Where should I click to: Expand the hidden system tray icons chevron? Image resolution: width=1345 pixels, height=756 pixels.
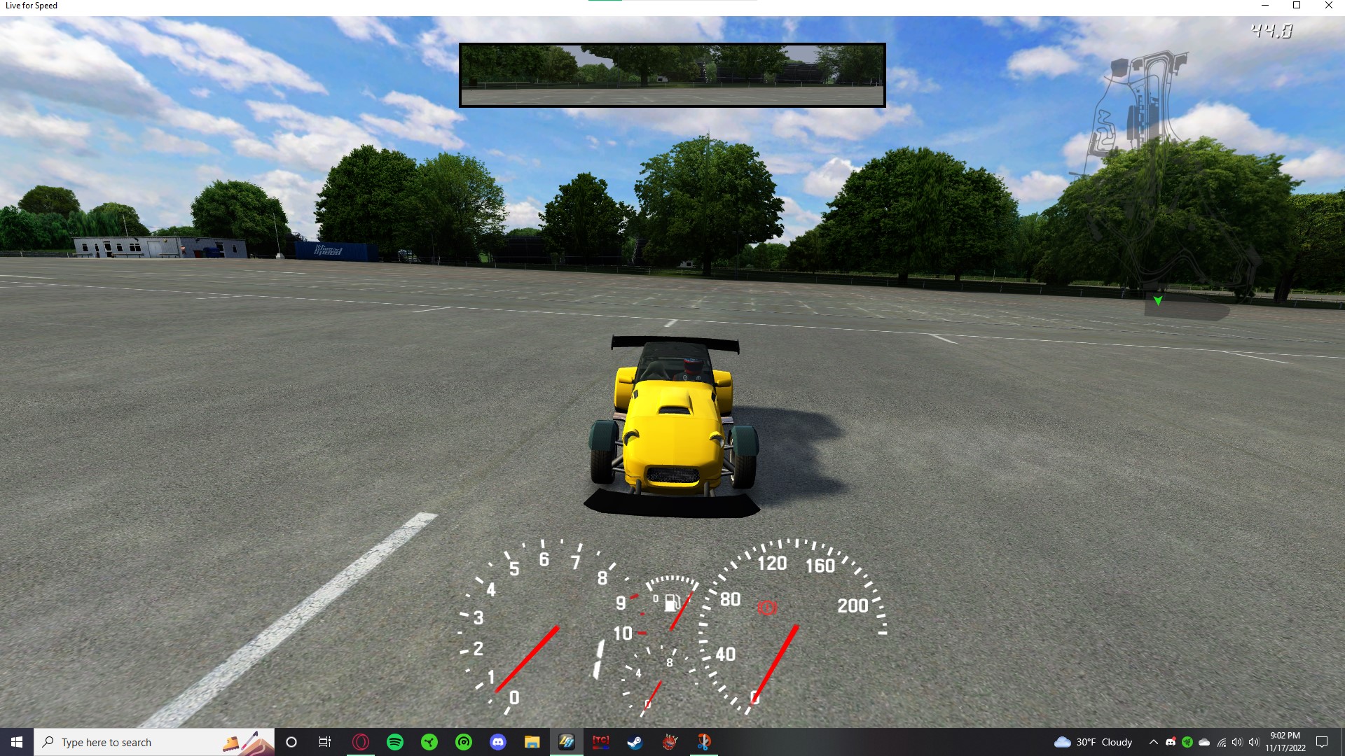click(1153, 742)
